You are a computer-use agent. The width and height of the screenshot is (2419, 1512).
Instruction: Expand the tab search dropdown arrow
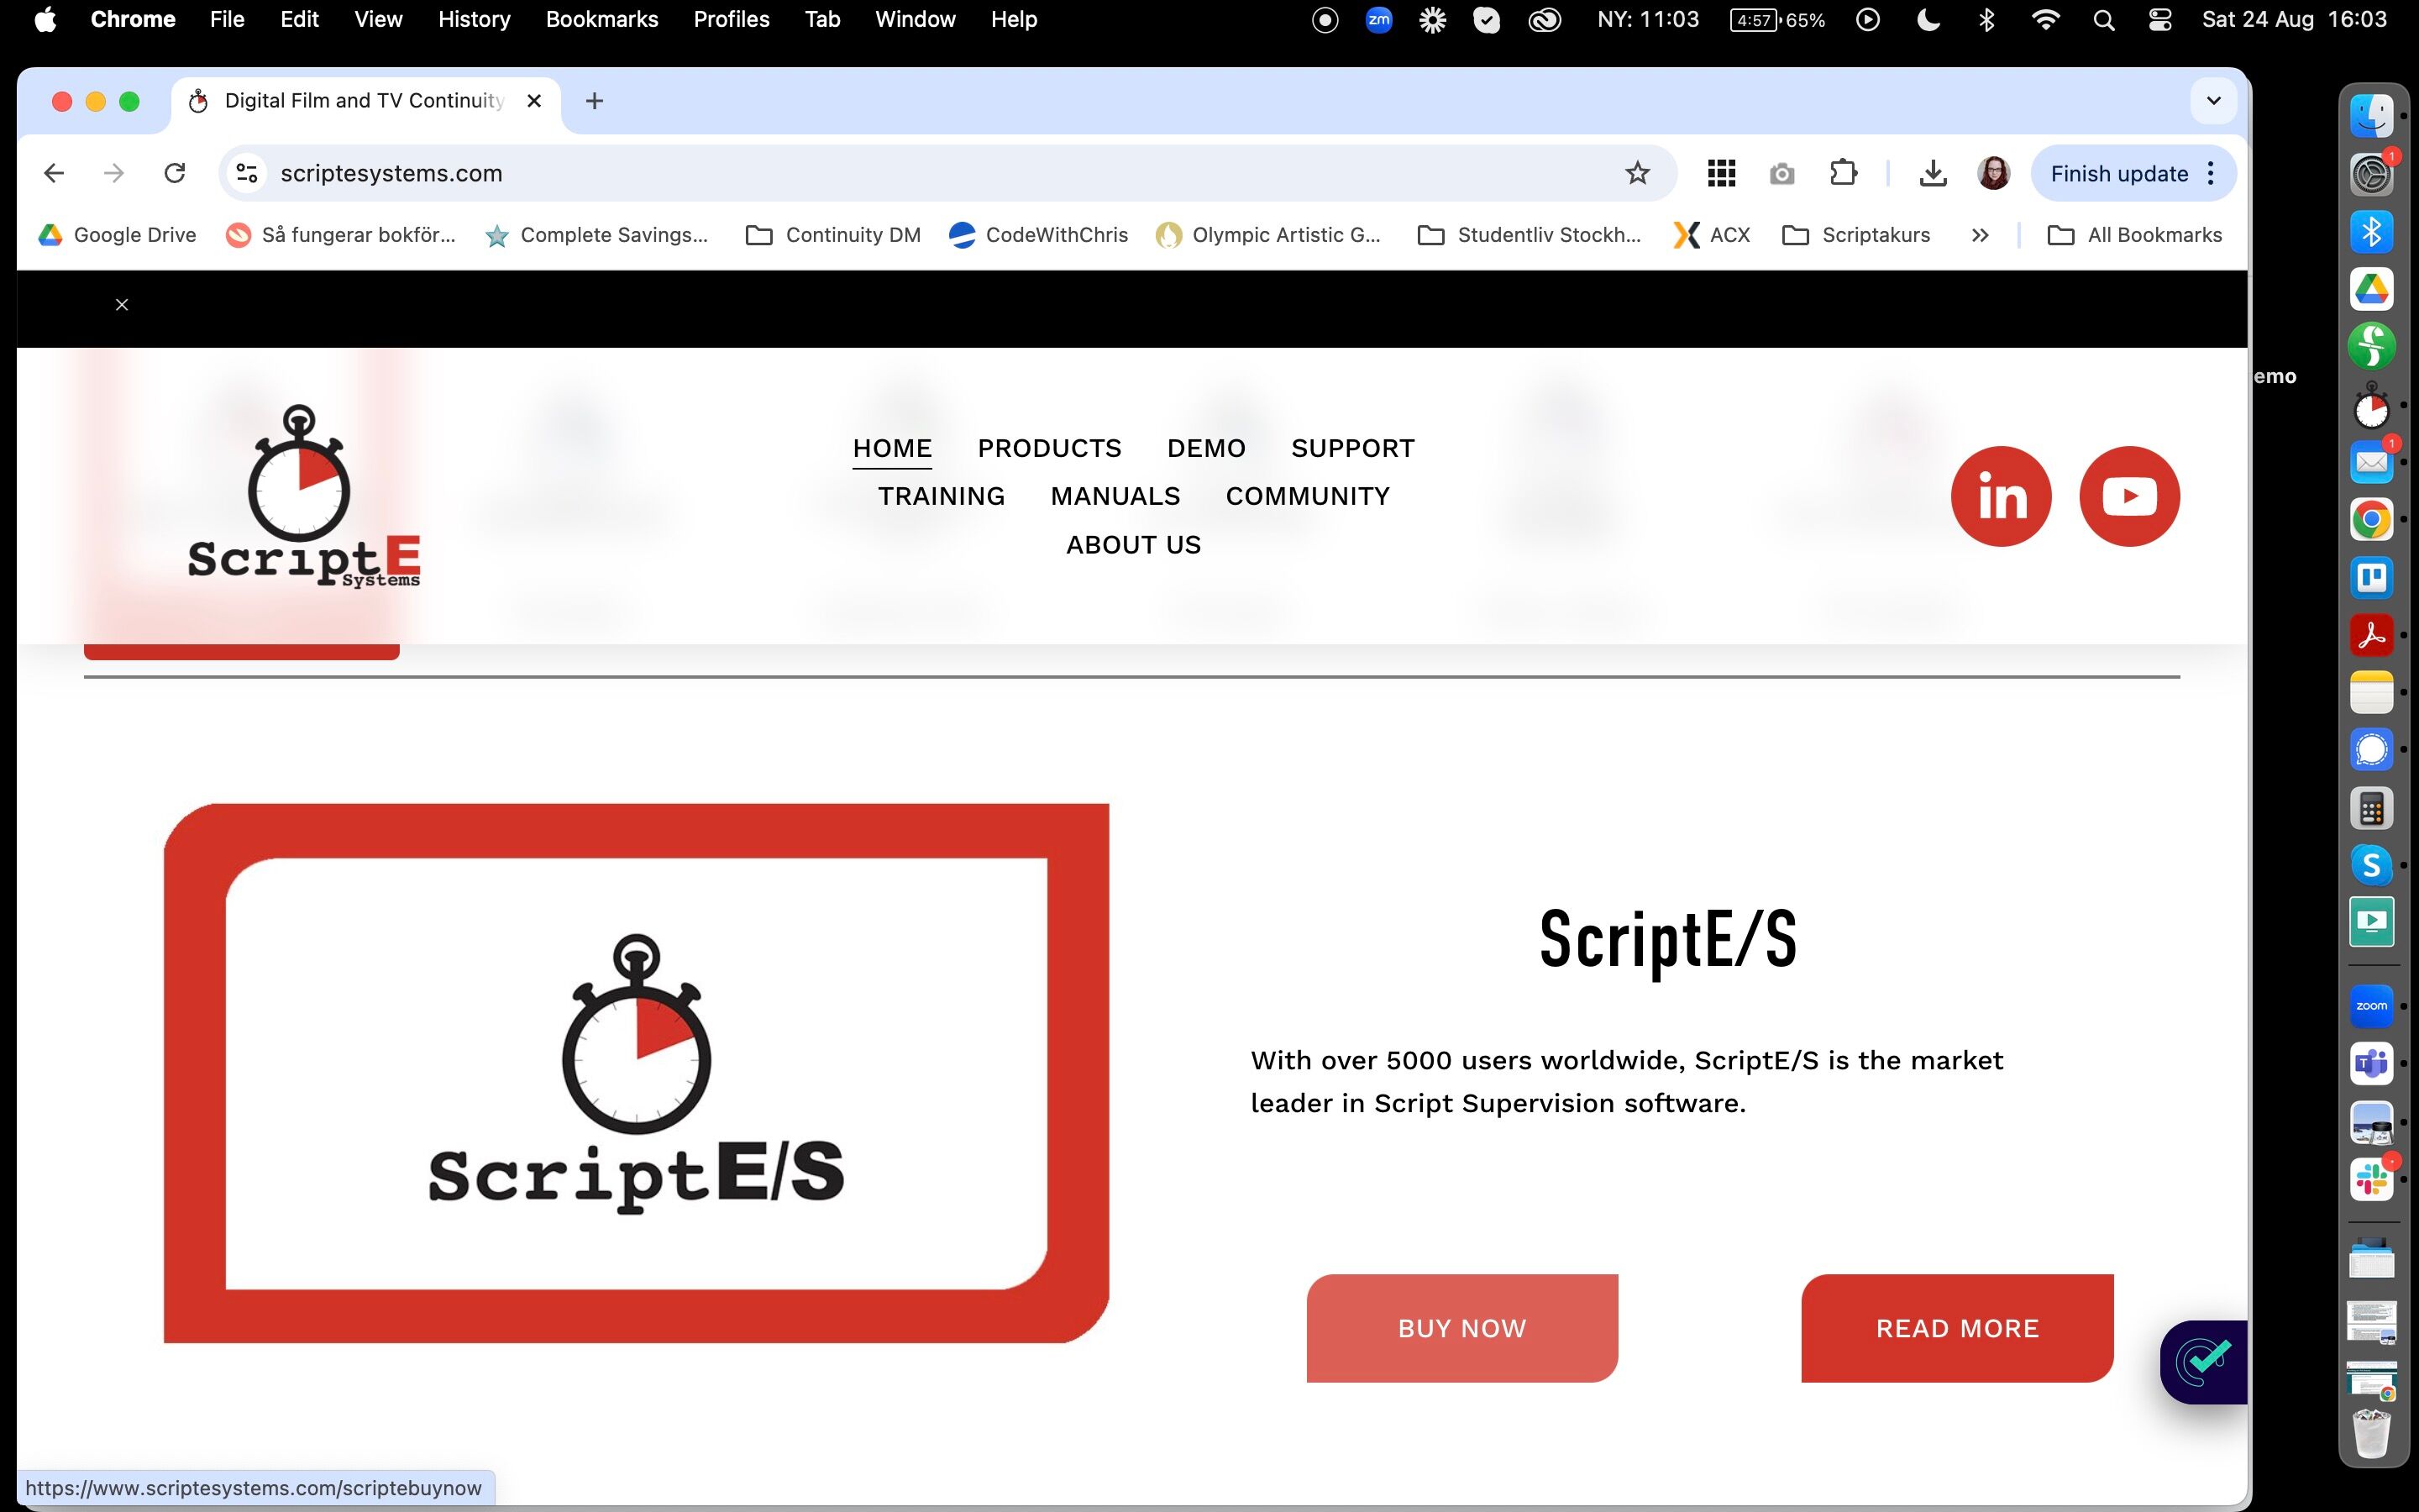(x=2213, y=101)
